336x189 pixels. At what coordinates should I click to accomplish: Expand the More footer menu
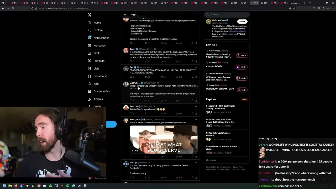(228, 170)
